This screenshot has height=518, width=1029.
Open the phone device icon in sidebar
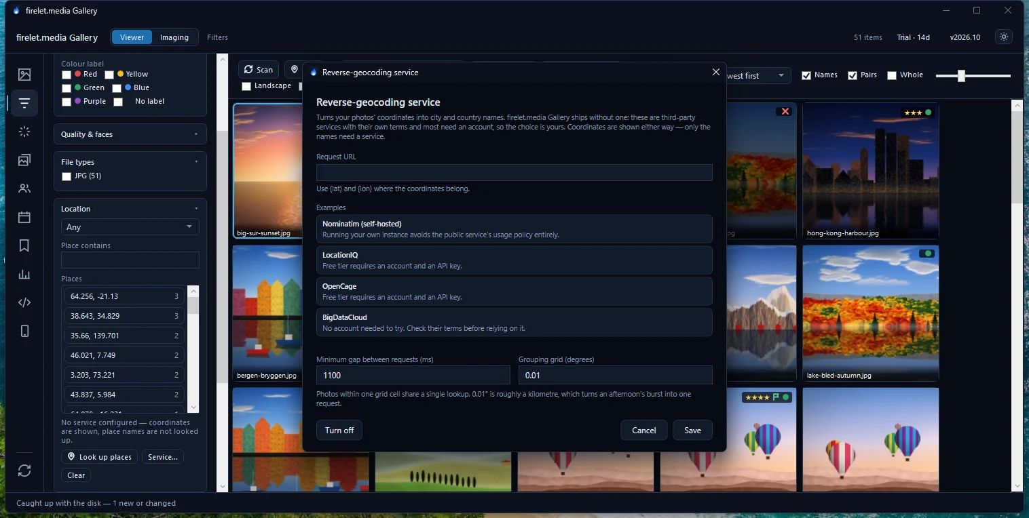(x=24, y=331)
